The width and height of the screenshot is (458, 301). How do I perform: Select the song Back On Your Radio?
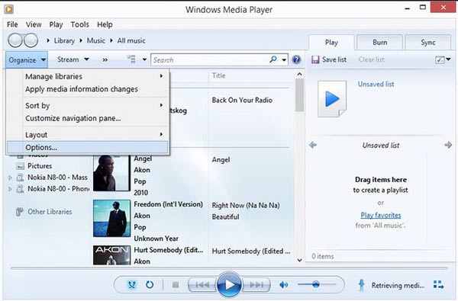tap(242, 101)
